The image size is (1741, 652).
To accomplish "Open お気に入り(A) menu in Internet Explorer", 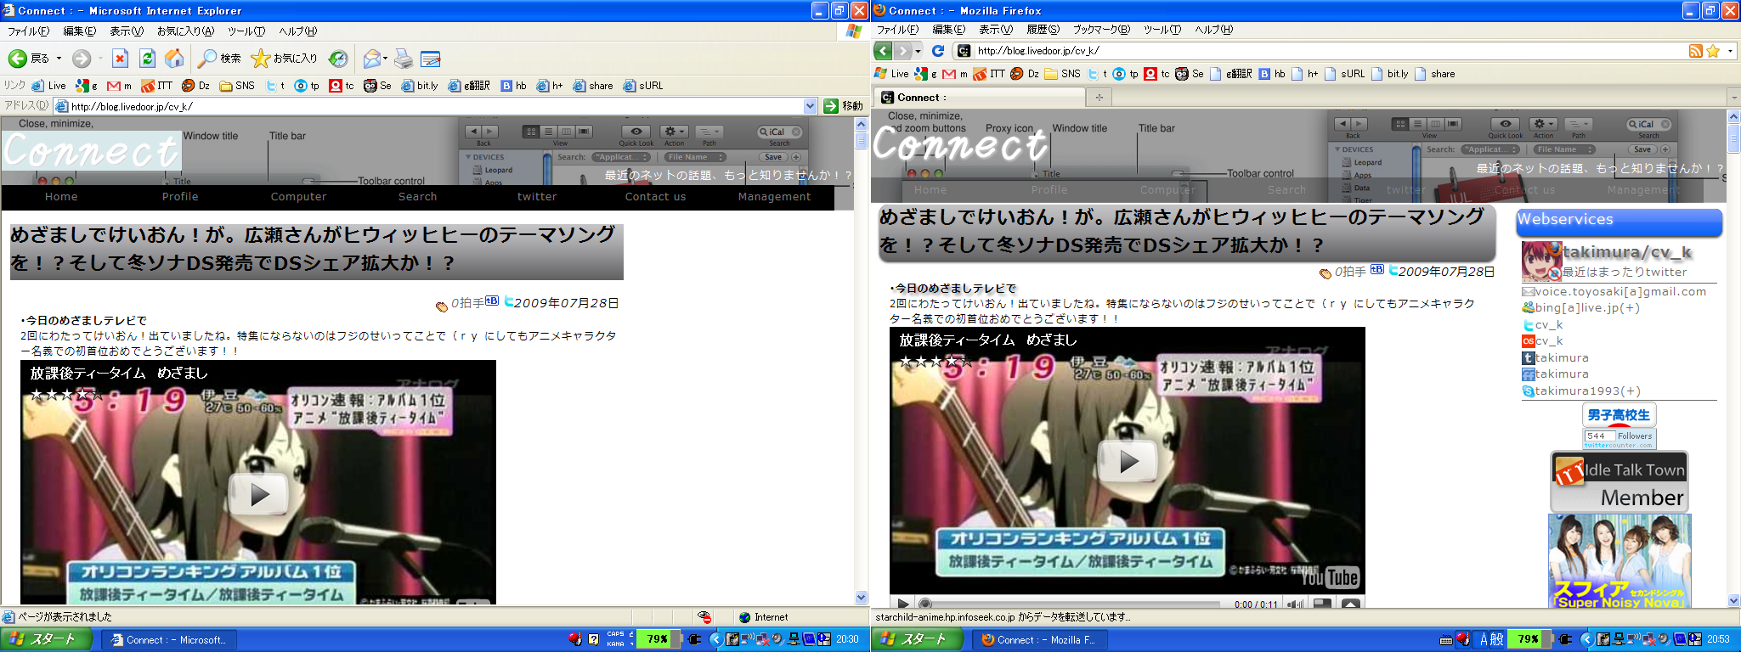I will [185, 31].
